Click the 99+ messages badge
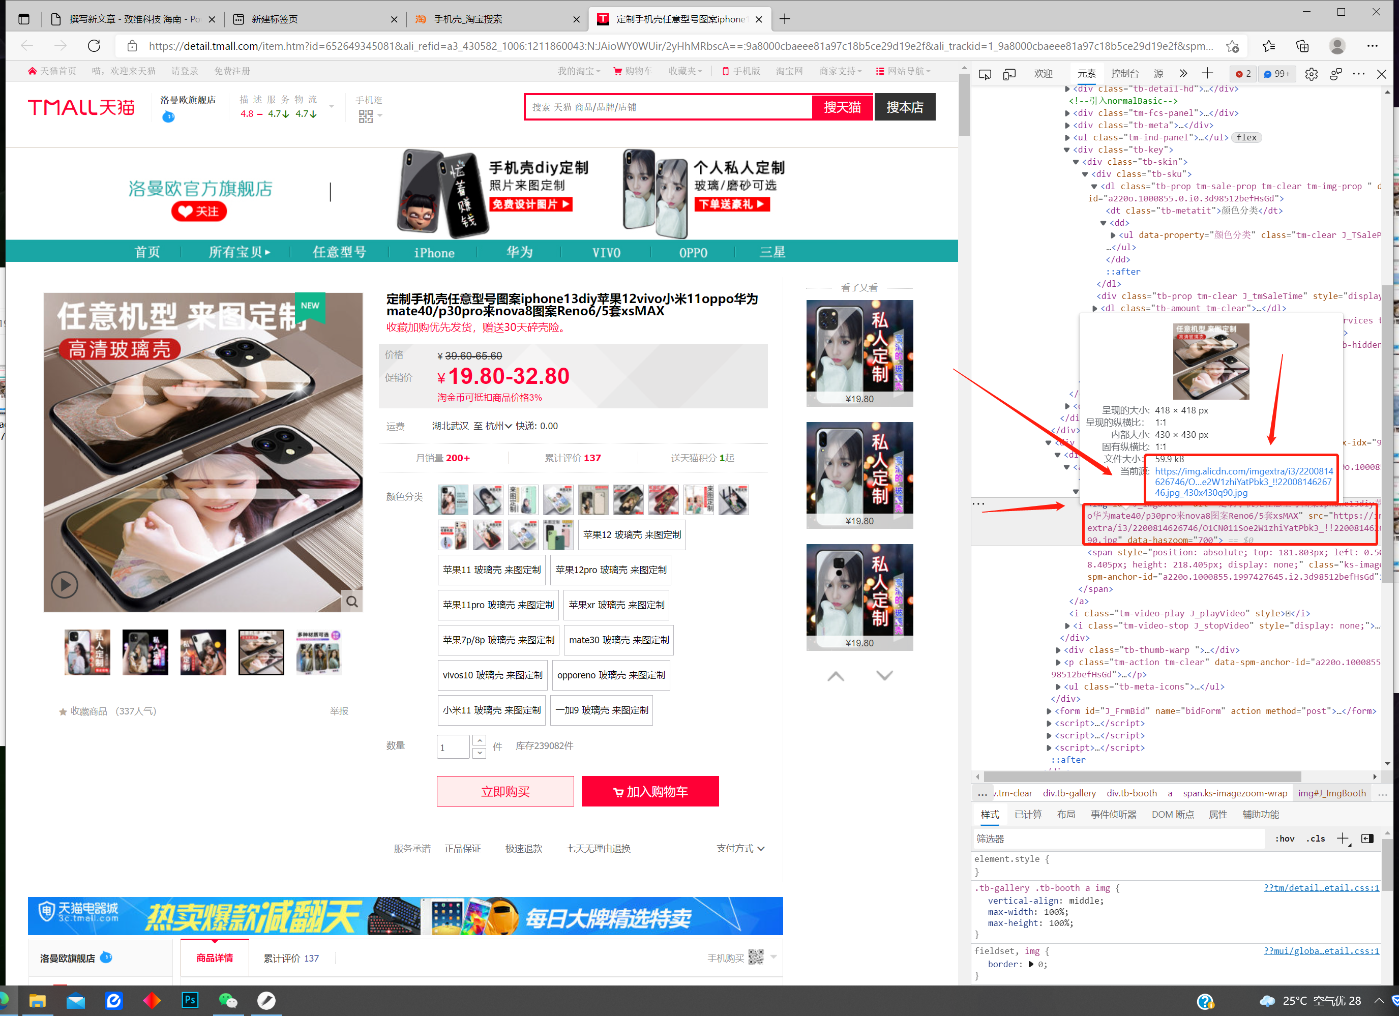Viewport: 1399px width, 1016px height. [x=1277, y=74]
